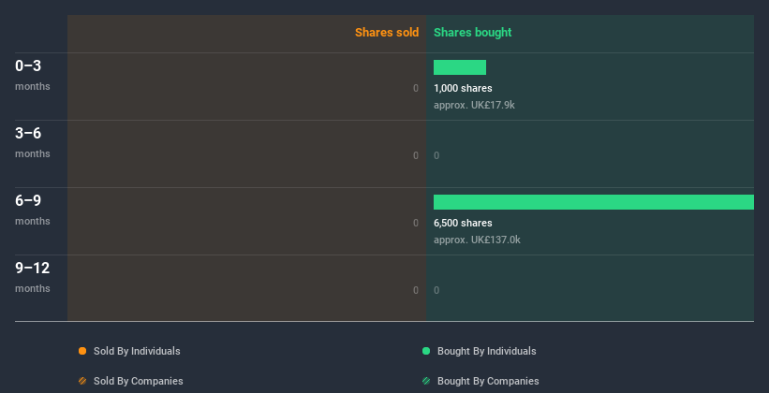Select the 6–9 months row label

tap(33, 210)
